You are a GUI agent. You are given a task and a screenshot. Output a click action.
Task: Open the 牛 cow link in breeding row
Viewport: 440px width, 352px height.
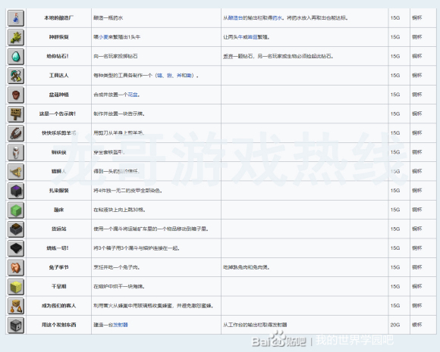pyautogui.click(x=240, y=37)
